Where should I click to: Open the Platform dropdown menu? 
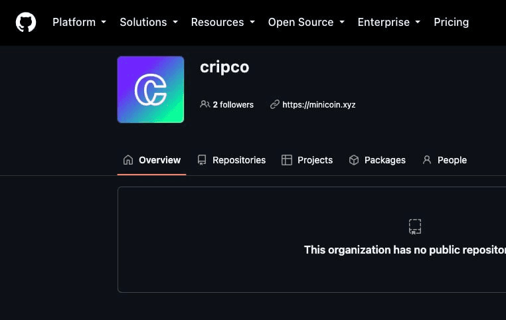pos(80,23)
